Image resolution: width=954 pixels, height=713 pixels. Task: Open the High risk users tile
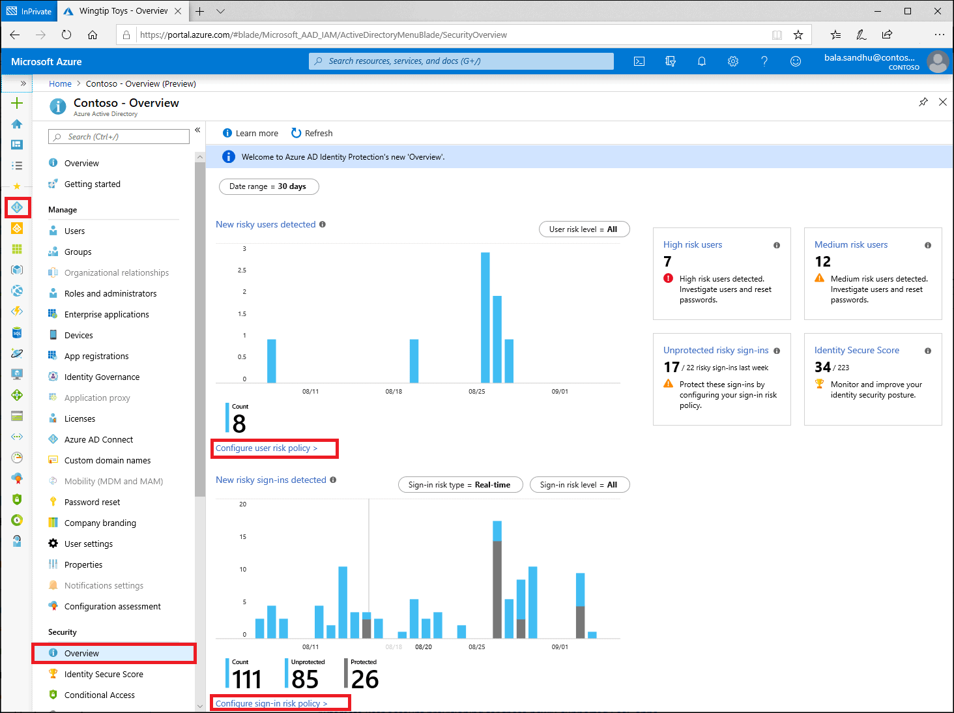tap(721, 274)
